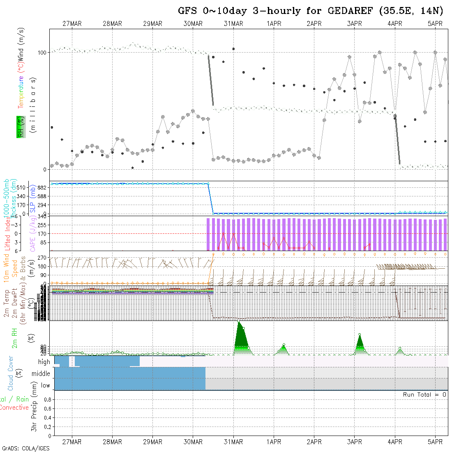Click the "4APR" label on the bottom axis
The image size is (452, 452).
click(395, 442)
